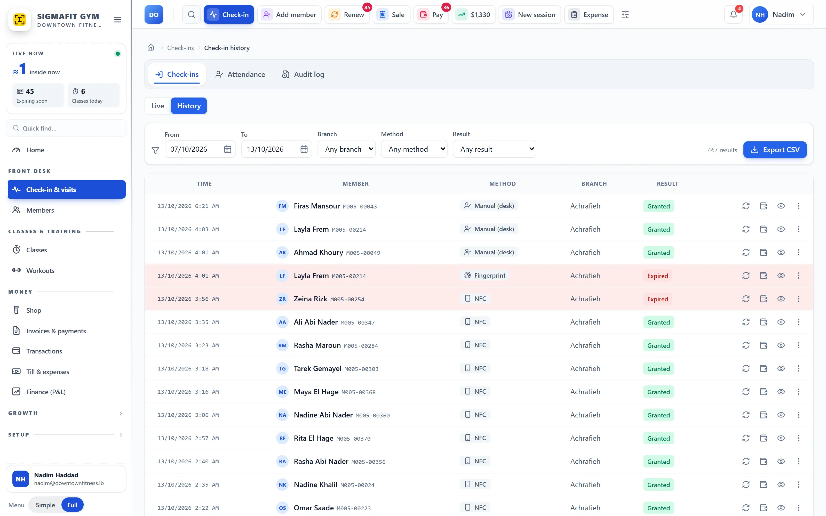
Task: Click wallet pay icon on Zeina Rizk row
Action: click(x=764, y=299)
